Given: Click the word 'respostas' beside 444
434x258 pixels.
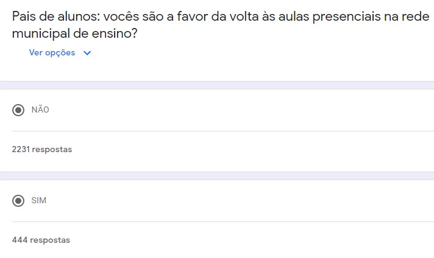Looking at the screenshot, I should [50, 240].
